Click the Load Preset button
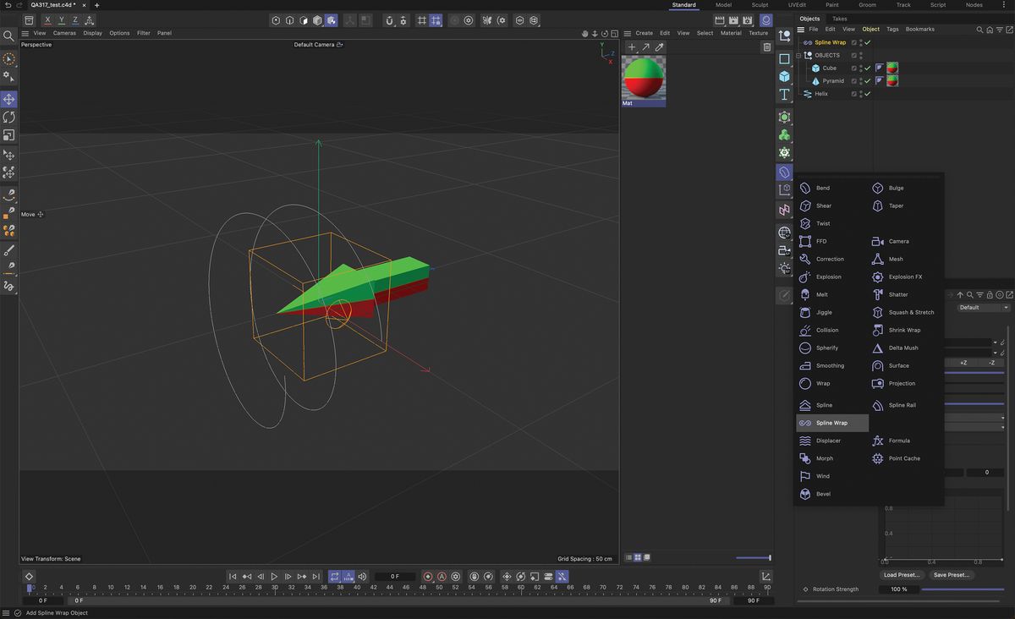Screen dimensions: 1015x619 point(901,575)
